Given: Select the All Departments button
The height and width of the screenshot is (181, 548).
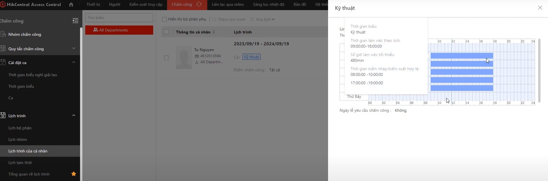Looking at the screenshot, I should tap(119, 30).
